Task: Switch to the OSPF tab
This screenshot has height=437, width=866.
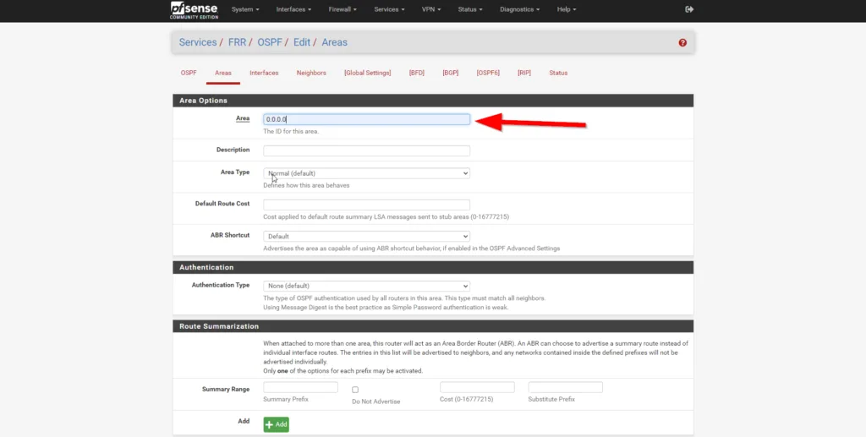Action: coord(189,73)
